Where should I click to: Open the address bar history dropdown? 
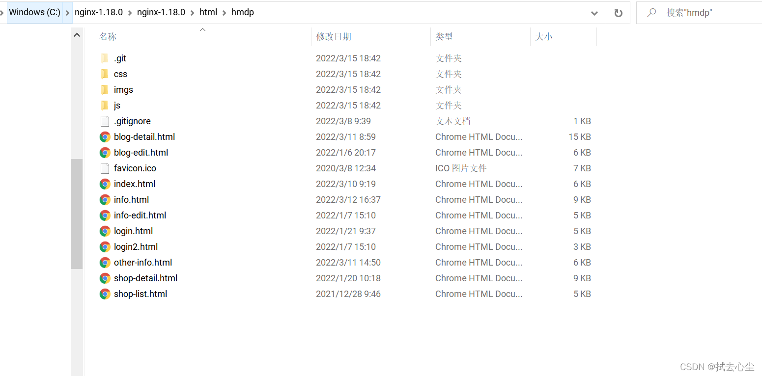point(594,13)
